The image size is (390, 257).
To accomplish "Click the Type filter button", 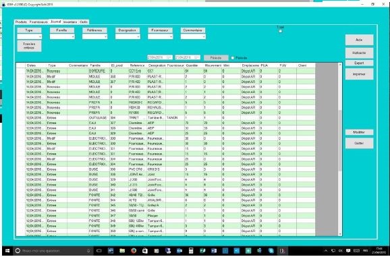I will (29, 30).
